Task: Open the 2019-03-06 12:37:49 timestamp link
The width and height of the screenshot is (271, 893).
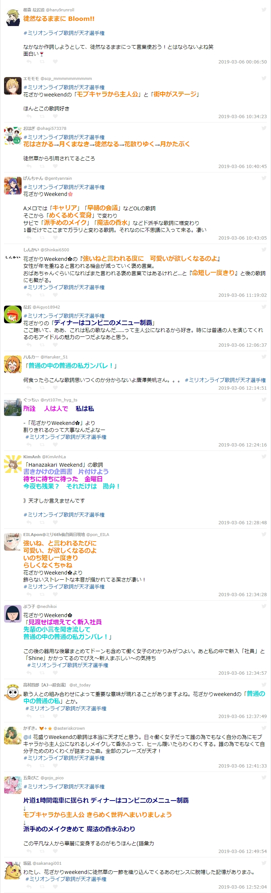Action: pos(242,716)
